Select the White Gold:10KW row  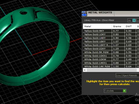pos(111,59)
